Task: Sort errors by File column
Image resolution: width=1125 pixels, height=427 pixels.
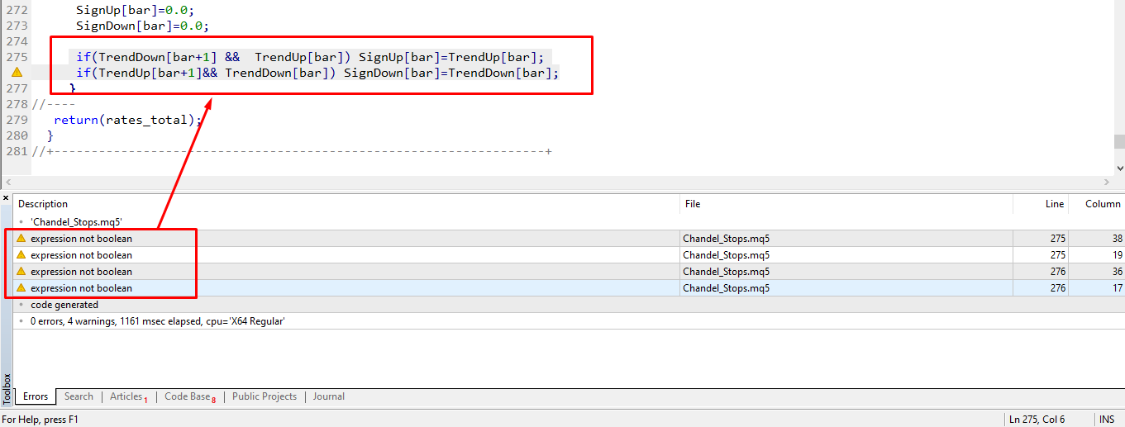Action: pos(846,204)
